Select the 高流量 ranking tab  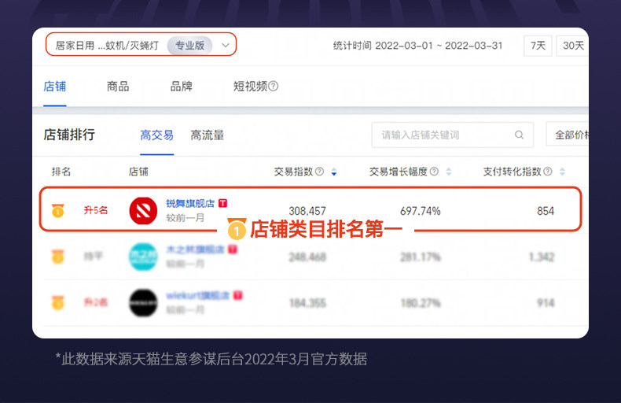click(208, 135)
